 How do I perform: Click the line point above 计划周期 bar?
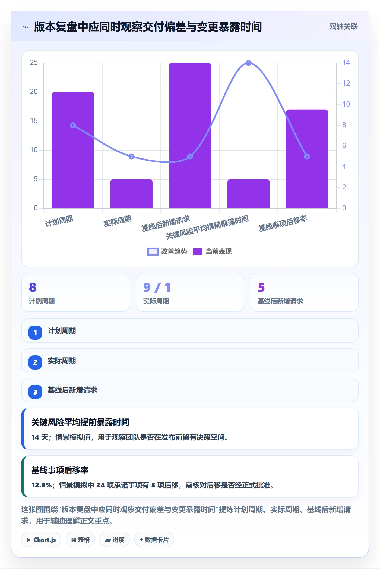73,125
